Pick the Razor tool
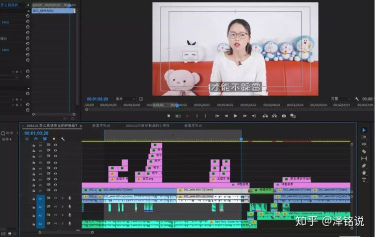Image resolution: width=375 pixels, height=237 pixels. 364,151
